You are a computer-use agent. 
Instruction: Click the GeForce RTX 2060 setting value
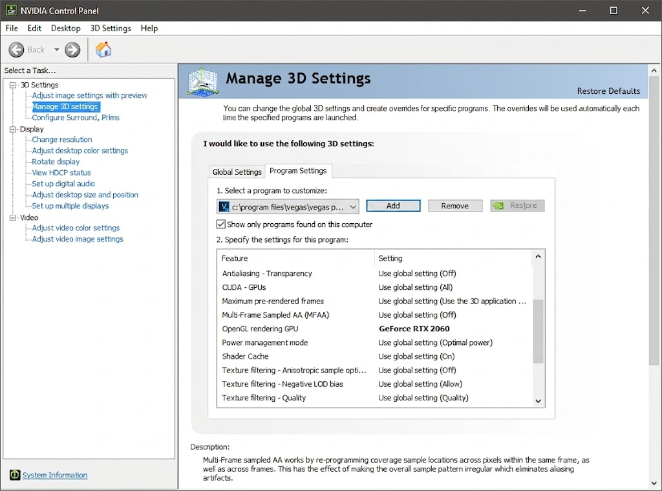[414, 329]
